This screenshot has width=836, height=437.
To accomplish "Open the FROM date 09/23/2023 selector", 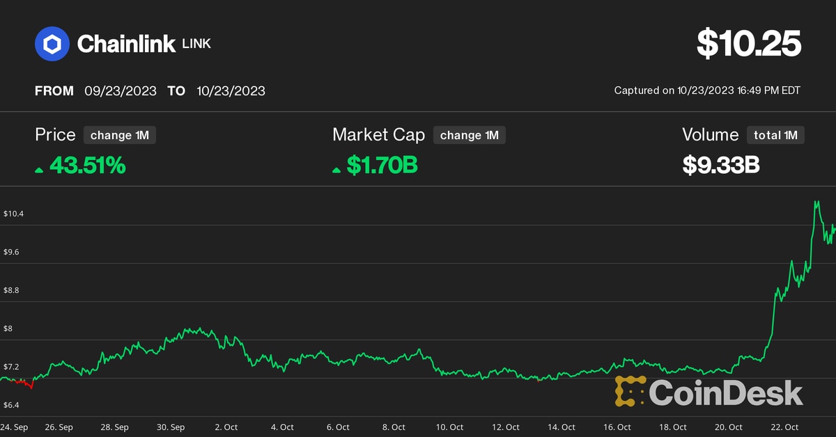I will click(121, 90).
